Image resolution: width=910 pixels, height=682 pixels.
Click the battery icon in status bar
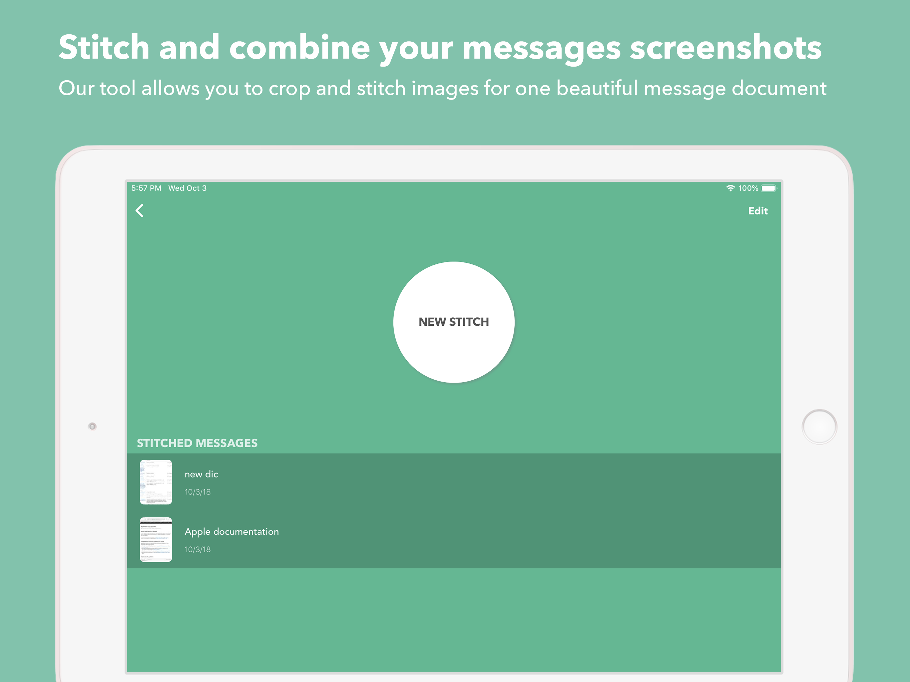[768, 188]
